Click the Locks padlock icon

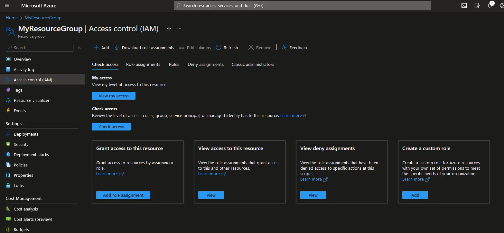point(8,185)
